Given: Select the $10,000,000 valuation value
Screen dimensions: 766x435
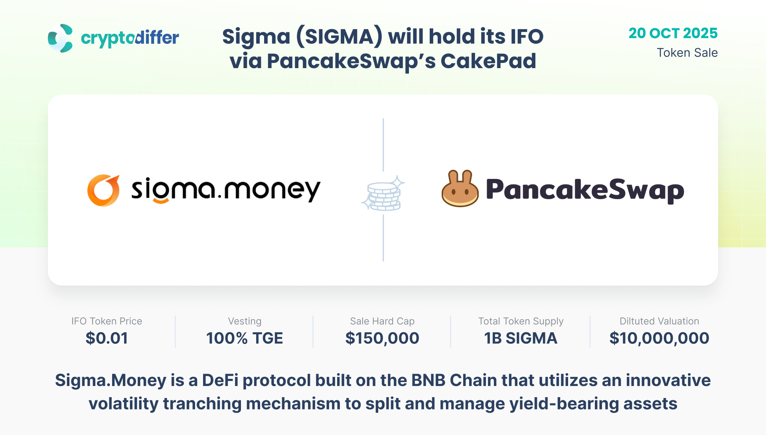Looking at the screenshot, I should (659, 338).
